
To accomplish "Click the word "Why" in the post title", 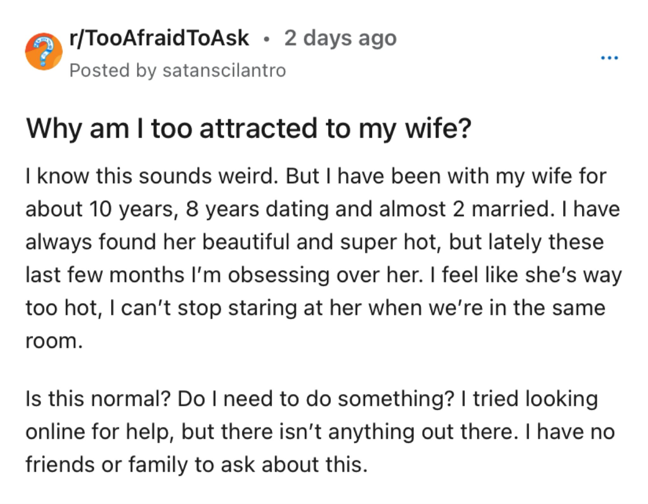I will click(54, 129).
